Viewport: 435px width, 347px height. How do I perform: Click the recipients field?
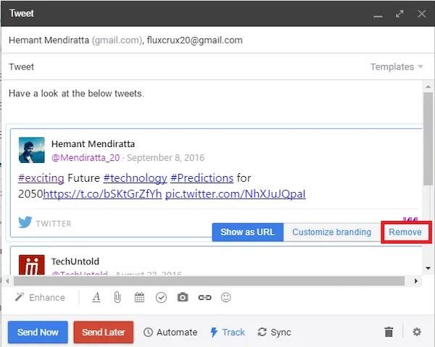pyautogui.click(x=216, y=40)
